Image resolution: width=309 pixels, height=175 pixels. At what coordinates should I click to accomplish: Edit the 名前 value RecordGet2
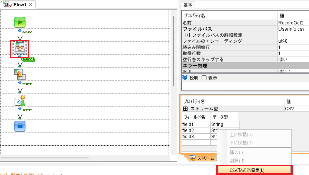(x=293, y=23)
